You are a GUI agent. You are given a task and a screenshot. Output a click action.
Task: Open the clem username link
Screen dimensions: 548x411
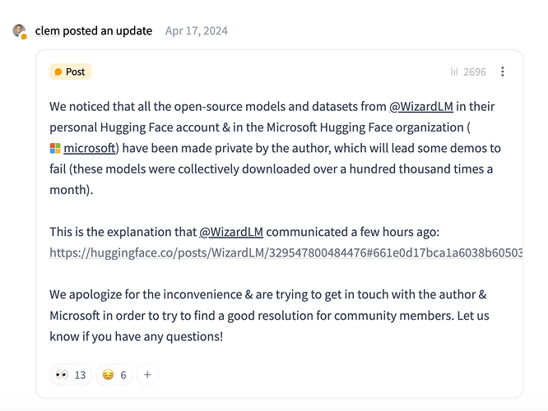(47, 31)
